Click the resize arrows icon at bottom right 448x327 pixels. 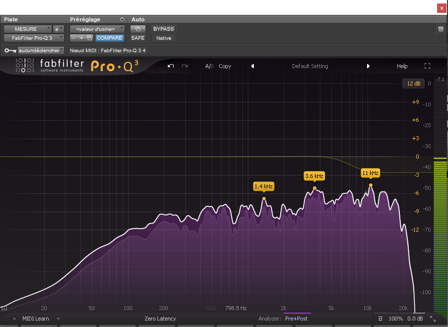[x=433, y=319]
